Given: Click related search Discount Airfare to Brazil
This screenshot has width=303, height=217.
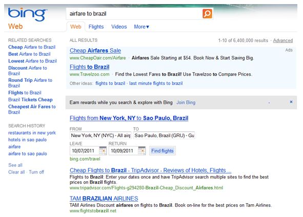Looking at the screenshot, I should (28, 71).
